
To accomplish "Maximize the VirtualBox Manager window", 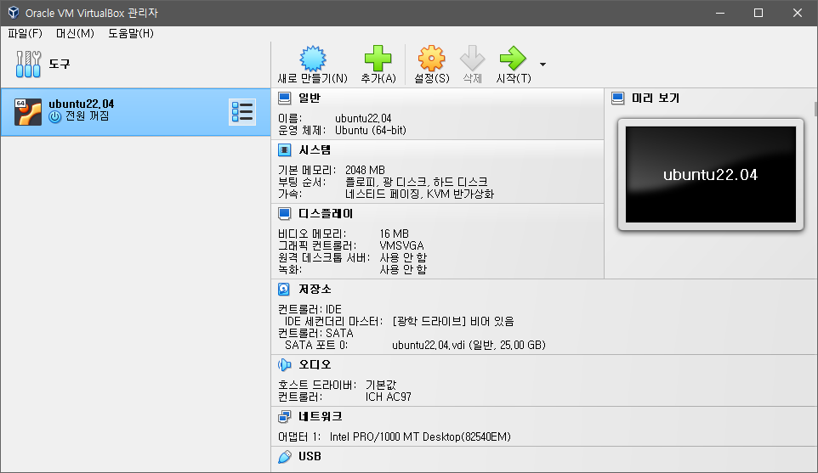I will 758,13.
